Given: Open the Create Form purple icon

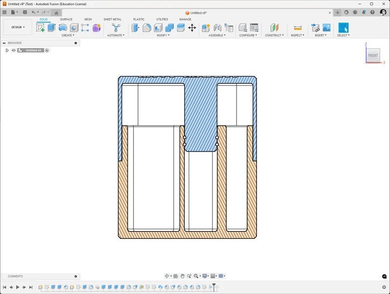Looking at the screenshot, I should (x=97, y=28).
